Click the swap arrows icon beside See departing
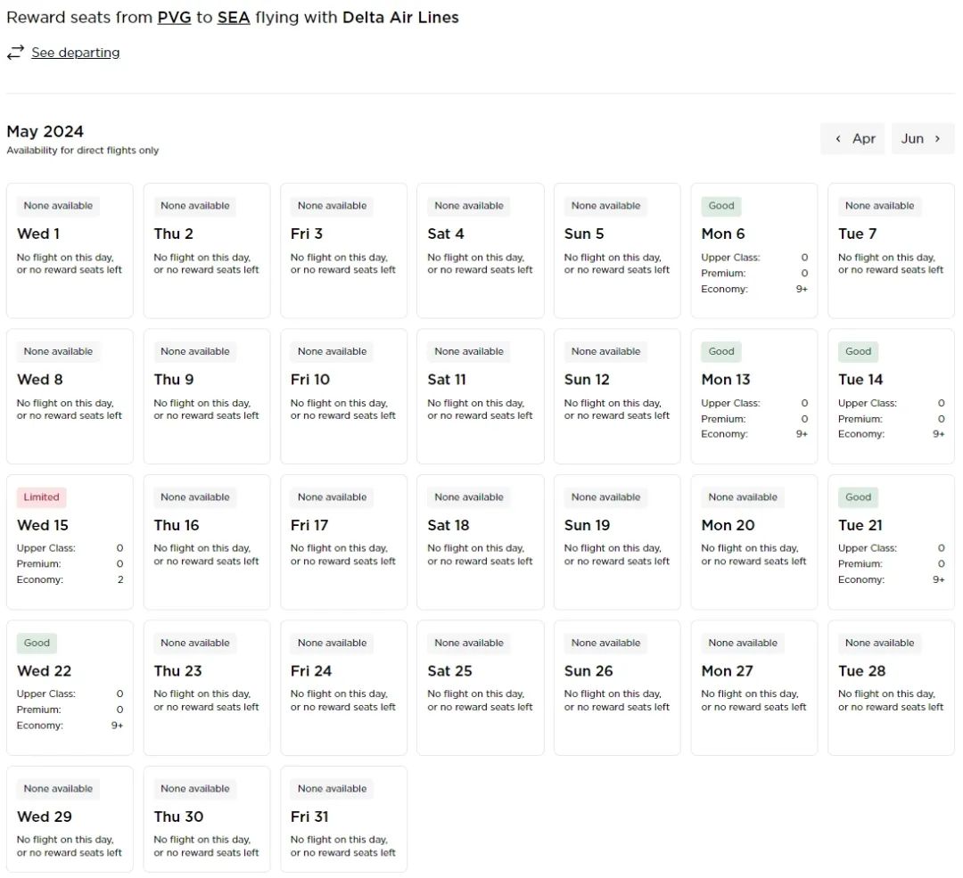 (x=15, y=53)
